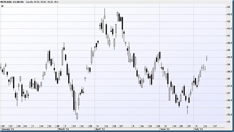234x132 pixels.
Task: Select the 35 price axis label
Action: [x=229, y=122]
